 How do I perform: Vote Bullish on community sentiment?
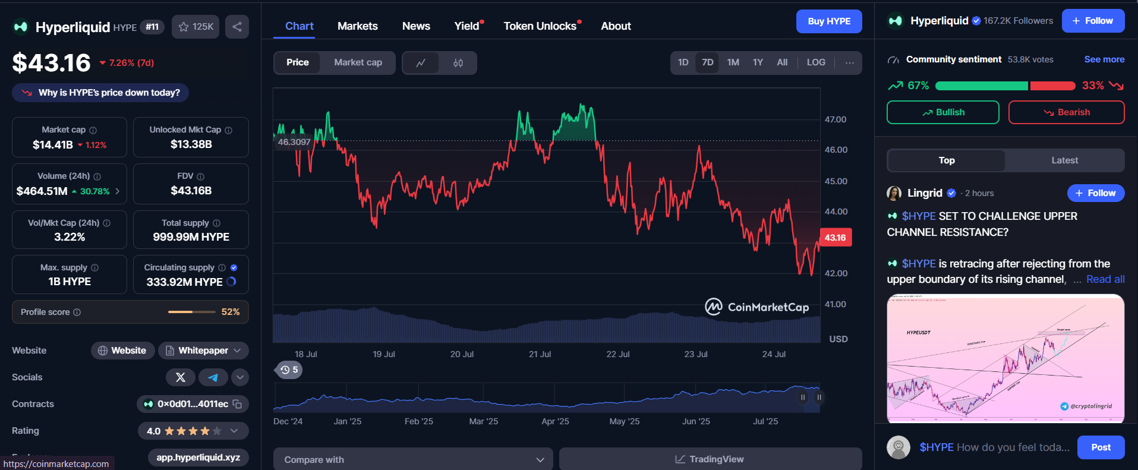(x=943, y=112)
